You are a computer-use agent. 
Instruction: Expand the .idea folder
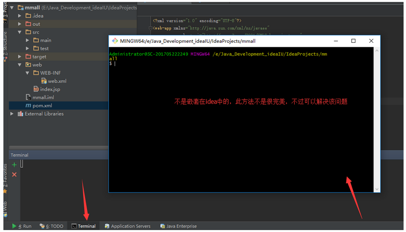coord(20,16)
